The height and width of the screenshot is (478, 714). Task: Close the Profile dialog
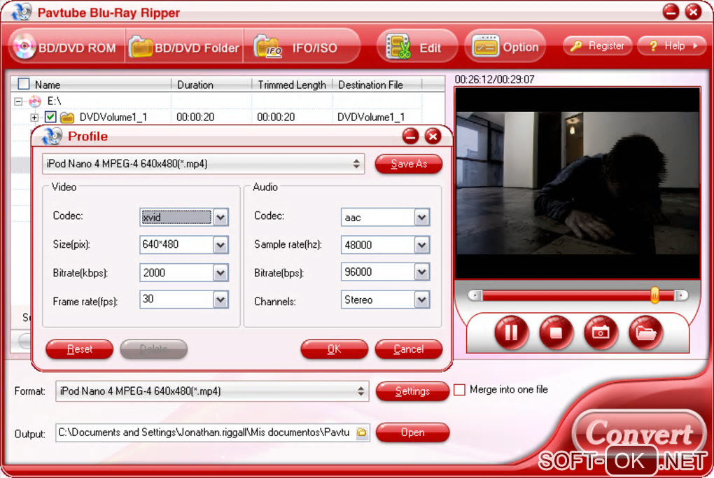click(433, 136)
